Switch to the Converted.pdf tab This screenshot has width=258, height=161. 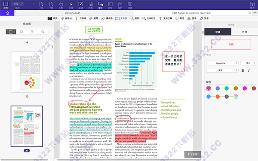[72, 13]
